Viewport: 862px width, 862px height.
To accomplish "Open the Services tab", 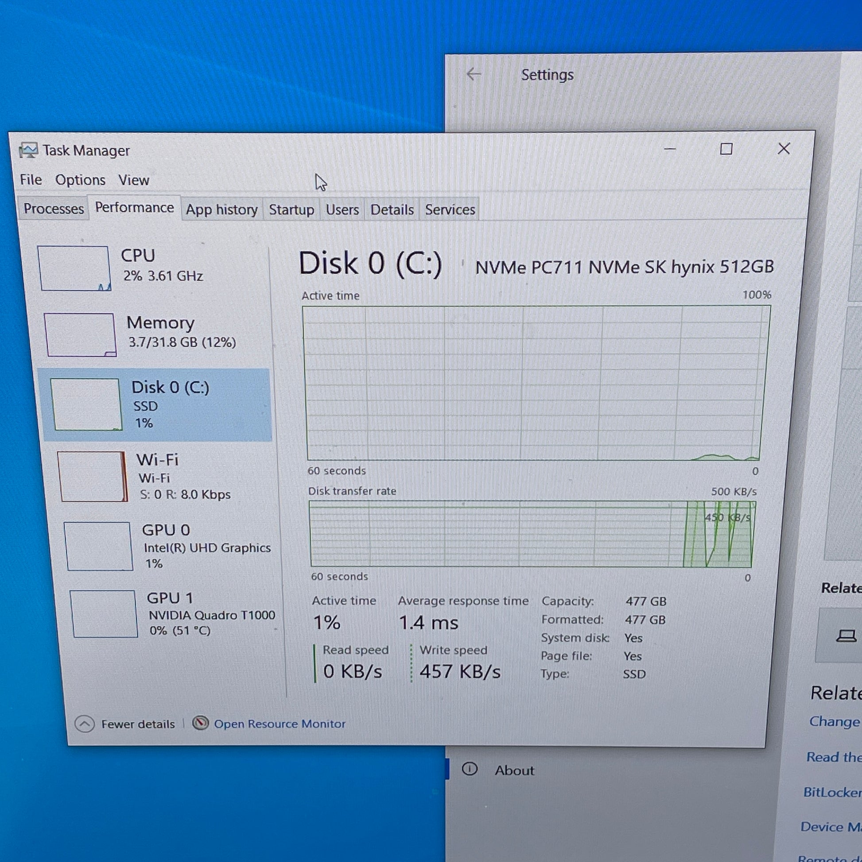I will (x=450, y=209).
